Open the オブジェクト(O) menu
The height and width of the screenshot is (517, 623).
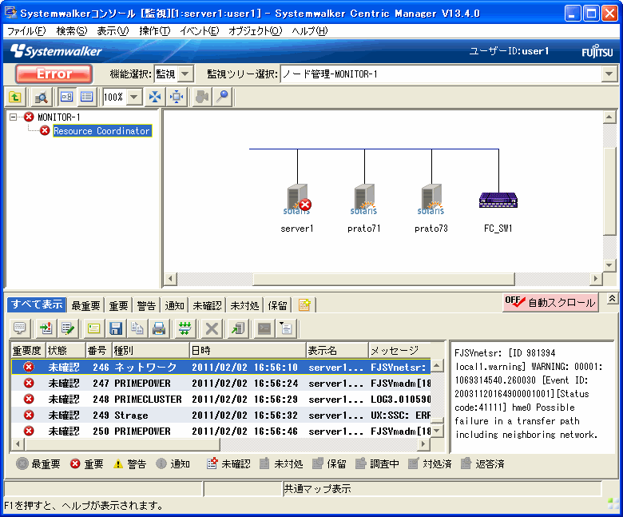255,31
